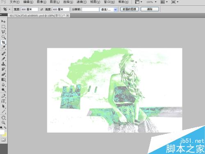Open the 选择(S) menu
This screenshot has height=154, width=205.
click(68, 2)
